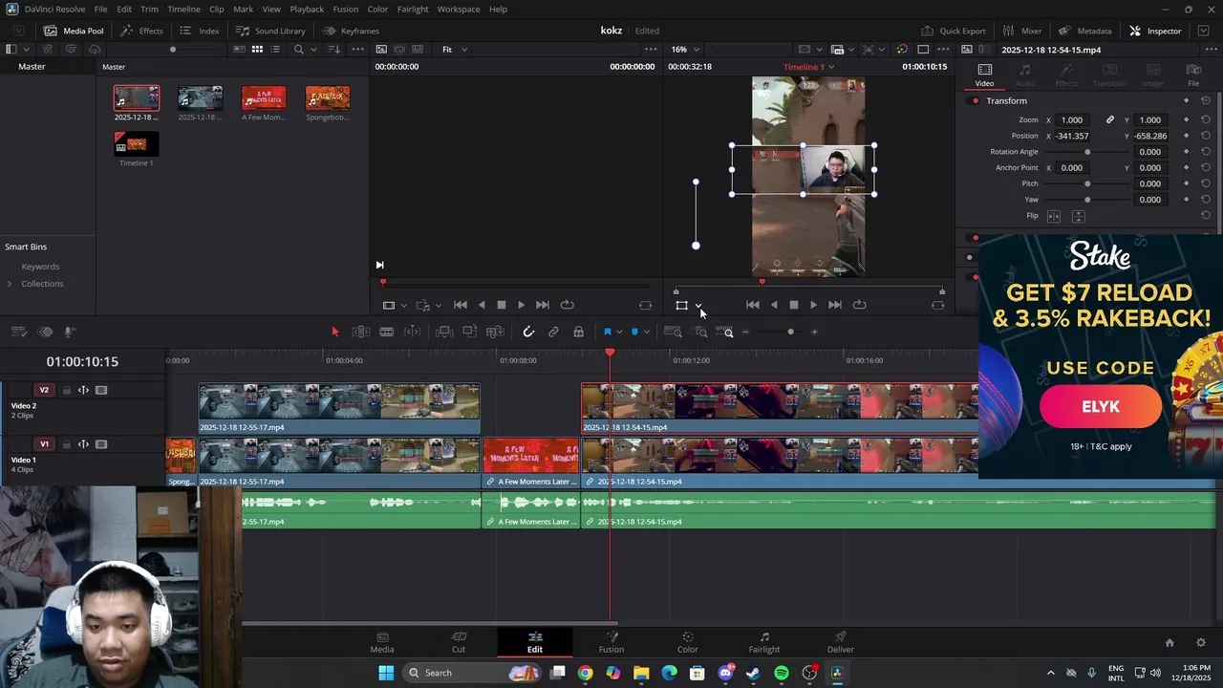Image resolution: width=1223 pixels, height=688 pixels.
Task: Go to Project Manager home icon
Action: pyautogui.click(x=1169, y=643)
